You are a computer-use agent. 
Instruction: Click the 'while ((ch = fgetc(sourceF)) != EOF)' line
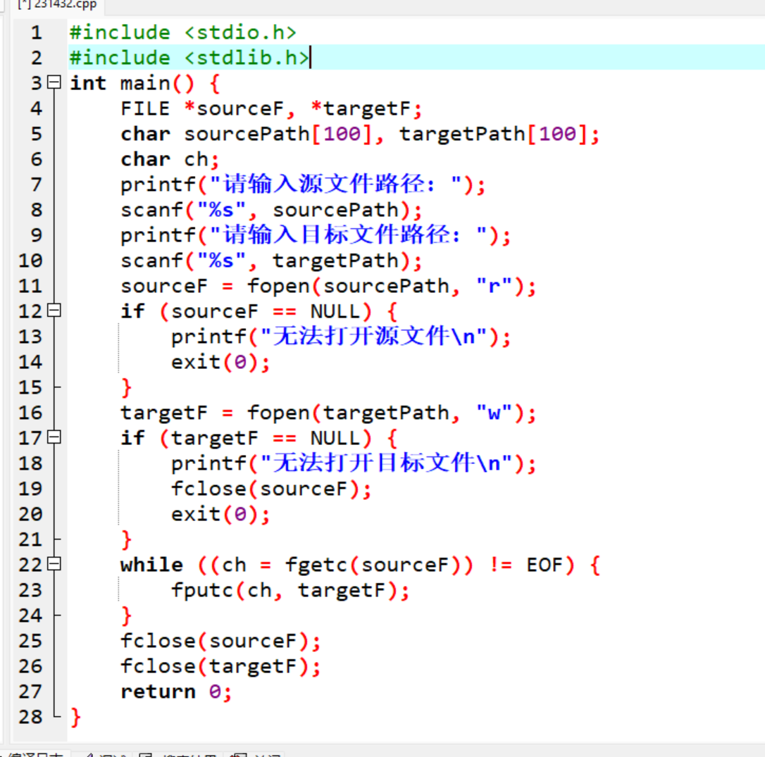point(361,565)
